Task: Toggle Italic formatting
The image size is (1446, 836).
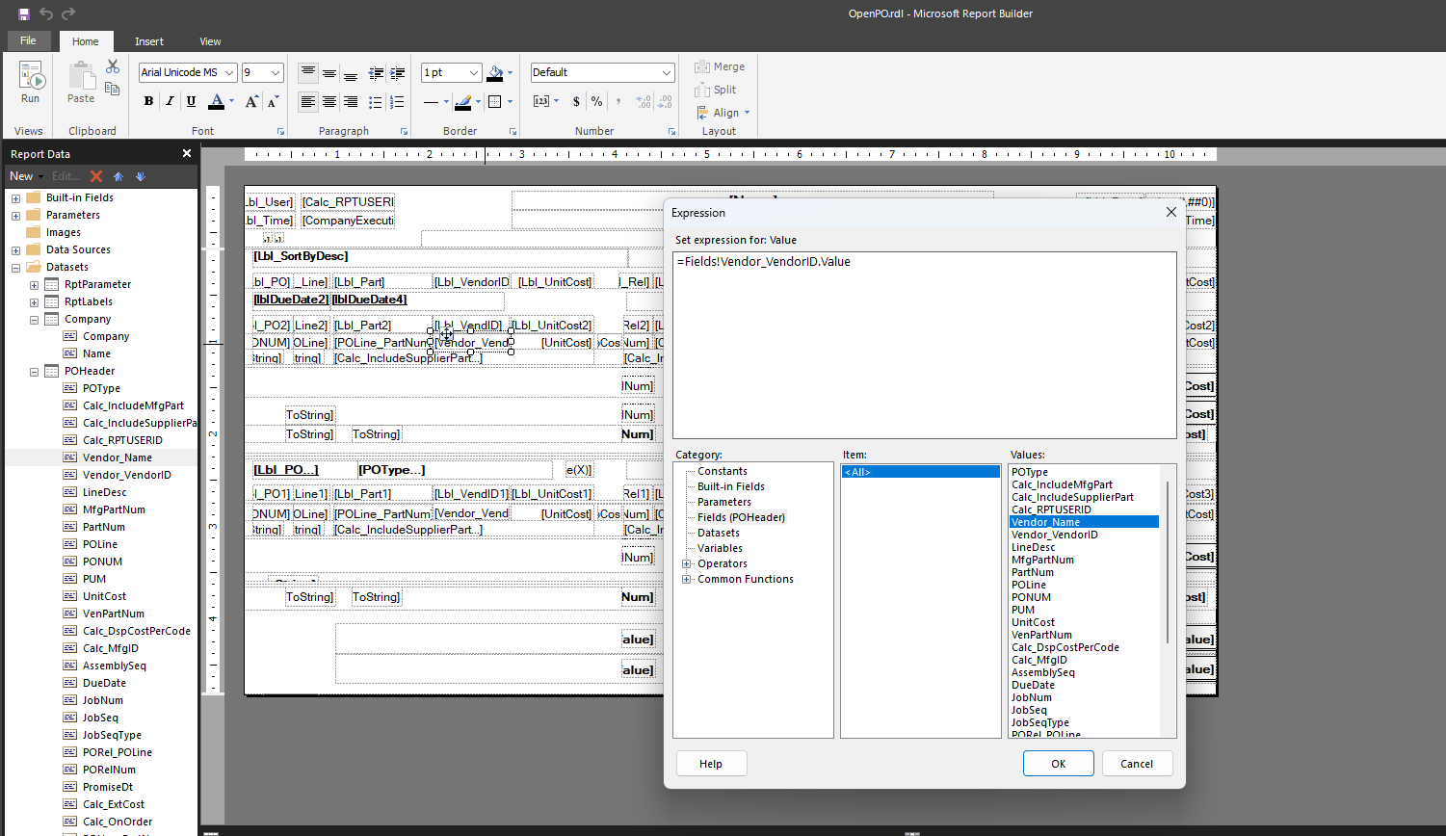Action: [170, 102]
